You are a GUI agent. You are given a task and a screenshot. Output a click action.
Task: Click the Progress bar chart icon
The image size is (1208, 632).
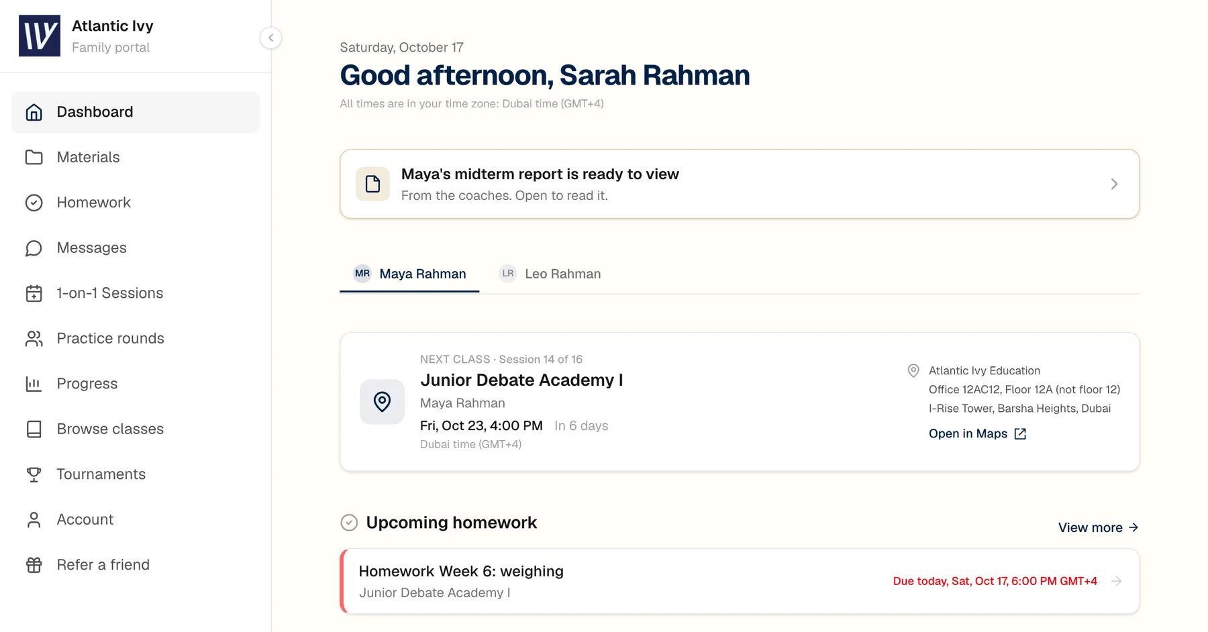(34, 384)
